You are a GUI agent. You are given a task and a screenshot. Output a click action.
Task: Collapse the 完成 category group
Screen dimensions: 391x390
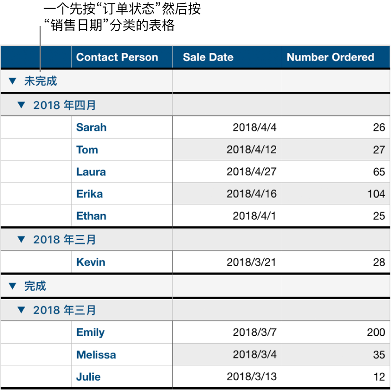pyautogui.click(x=13, y=286)
